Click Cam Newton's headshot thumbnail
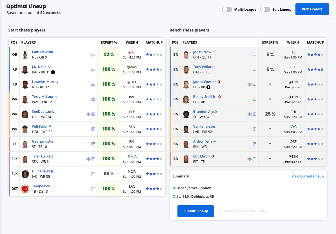The height and width of the screenshot is (234, 336). click(x=25, y=55)
